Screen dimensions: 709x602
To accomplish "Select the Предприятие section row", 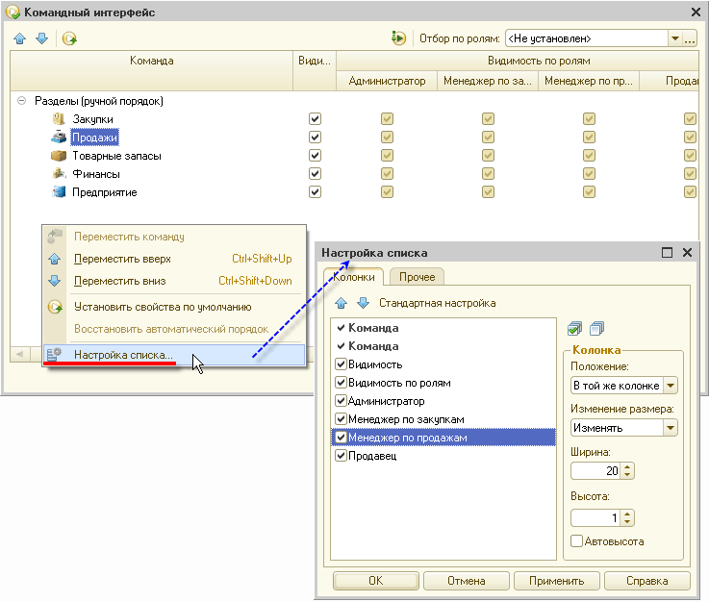I will click(105, 192).
